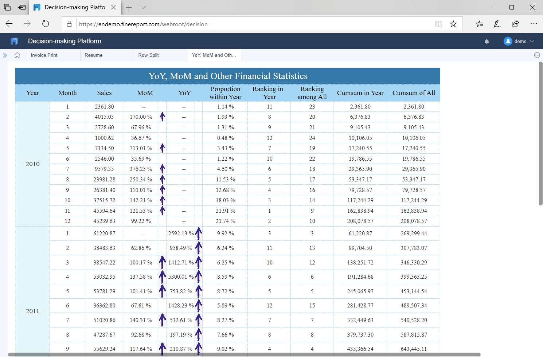Click cumsum value 208,078.57 in Year column
Screen dimensions: 543x357
pyautogui.click(x=360, y=221)
